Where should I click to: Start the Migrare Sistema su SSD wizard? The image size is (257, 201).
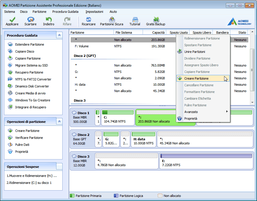tap(31, 65)
